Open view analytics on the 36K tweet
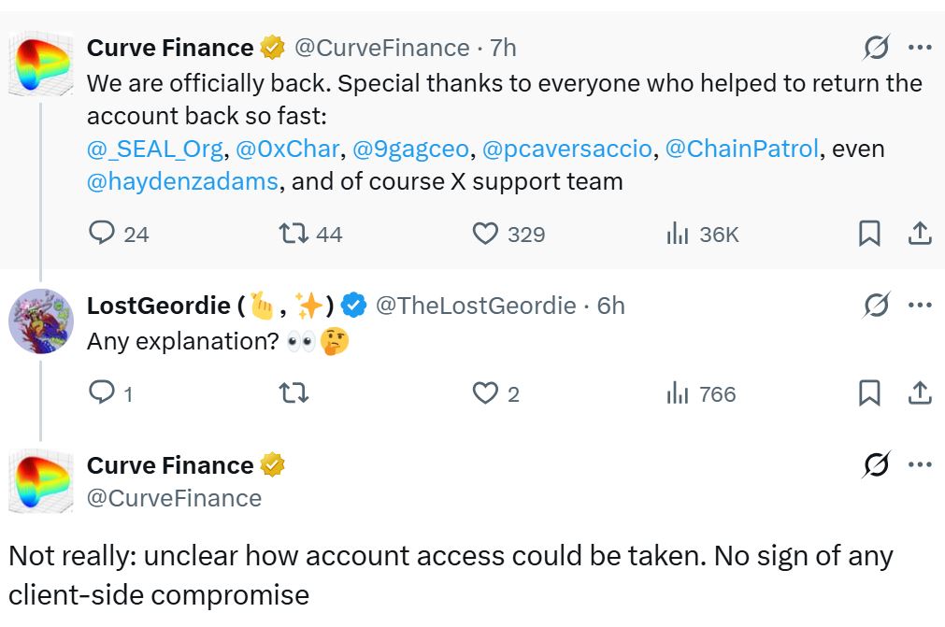Screen dimensions: 945x627 click(678, 235)
